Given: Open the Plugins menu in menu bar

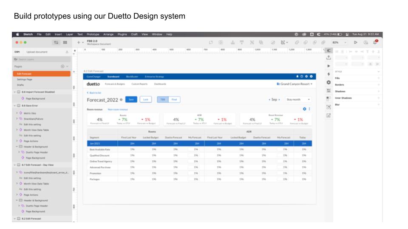Looking at the screenshot, I should coord(122,34).
